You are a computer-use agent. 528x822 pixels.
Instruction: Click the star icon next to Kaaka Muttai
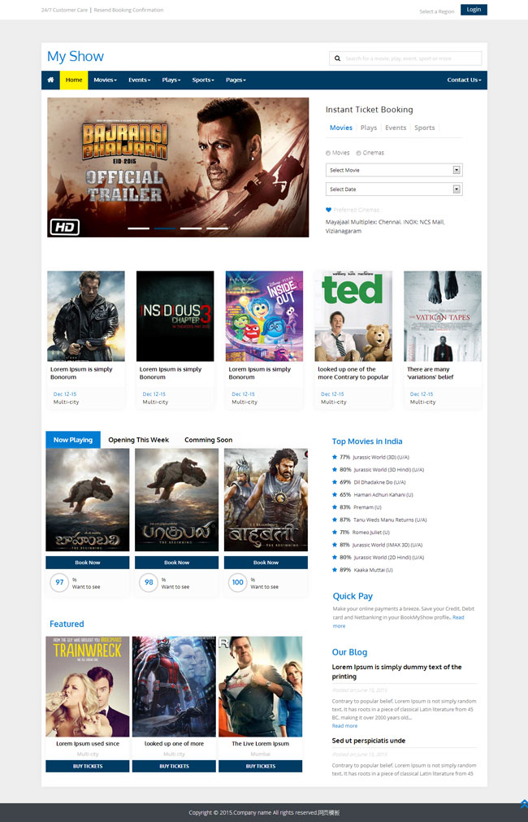click(335, 569)
